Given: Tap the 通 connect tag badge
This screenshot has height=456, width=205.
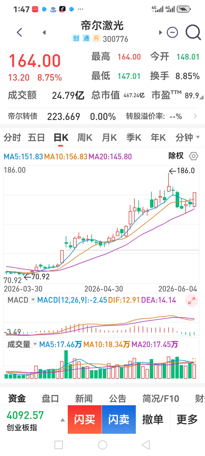Looking at the screenshot, I should [86, 38].
